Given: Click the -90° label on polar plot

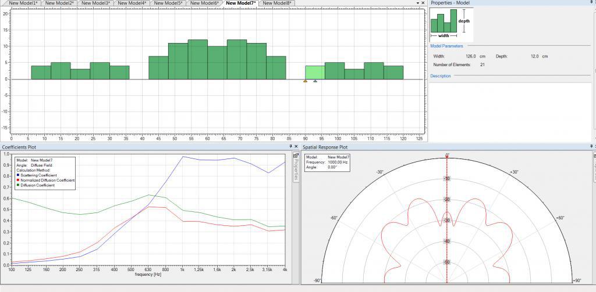Looking at the screenshot, I should 317,280.
